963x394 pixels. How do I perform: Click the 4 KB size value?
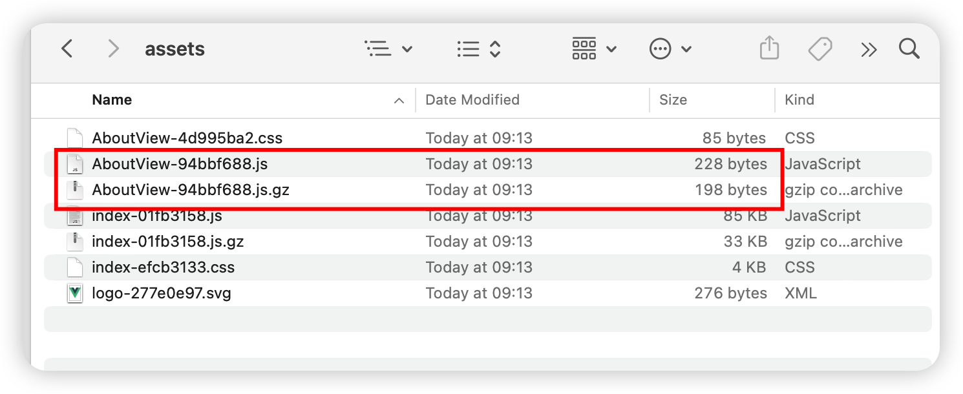pyautogui.click(x=750, y=267)
